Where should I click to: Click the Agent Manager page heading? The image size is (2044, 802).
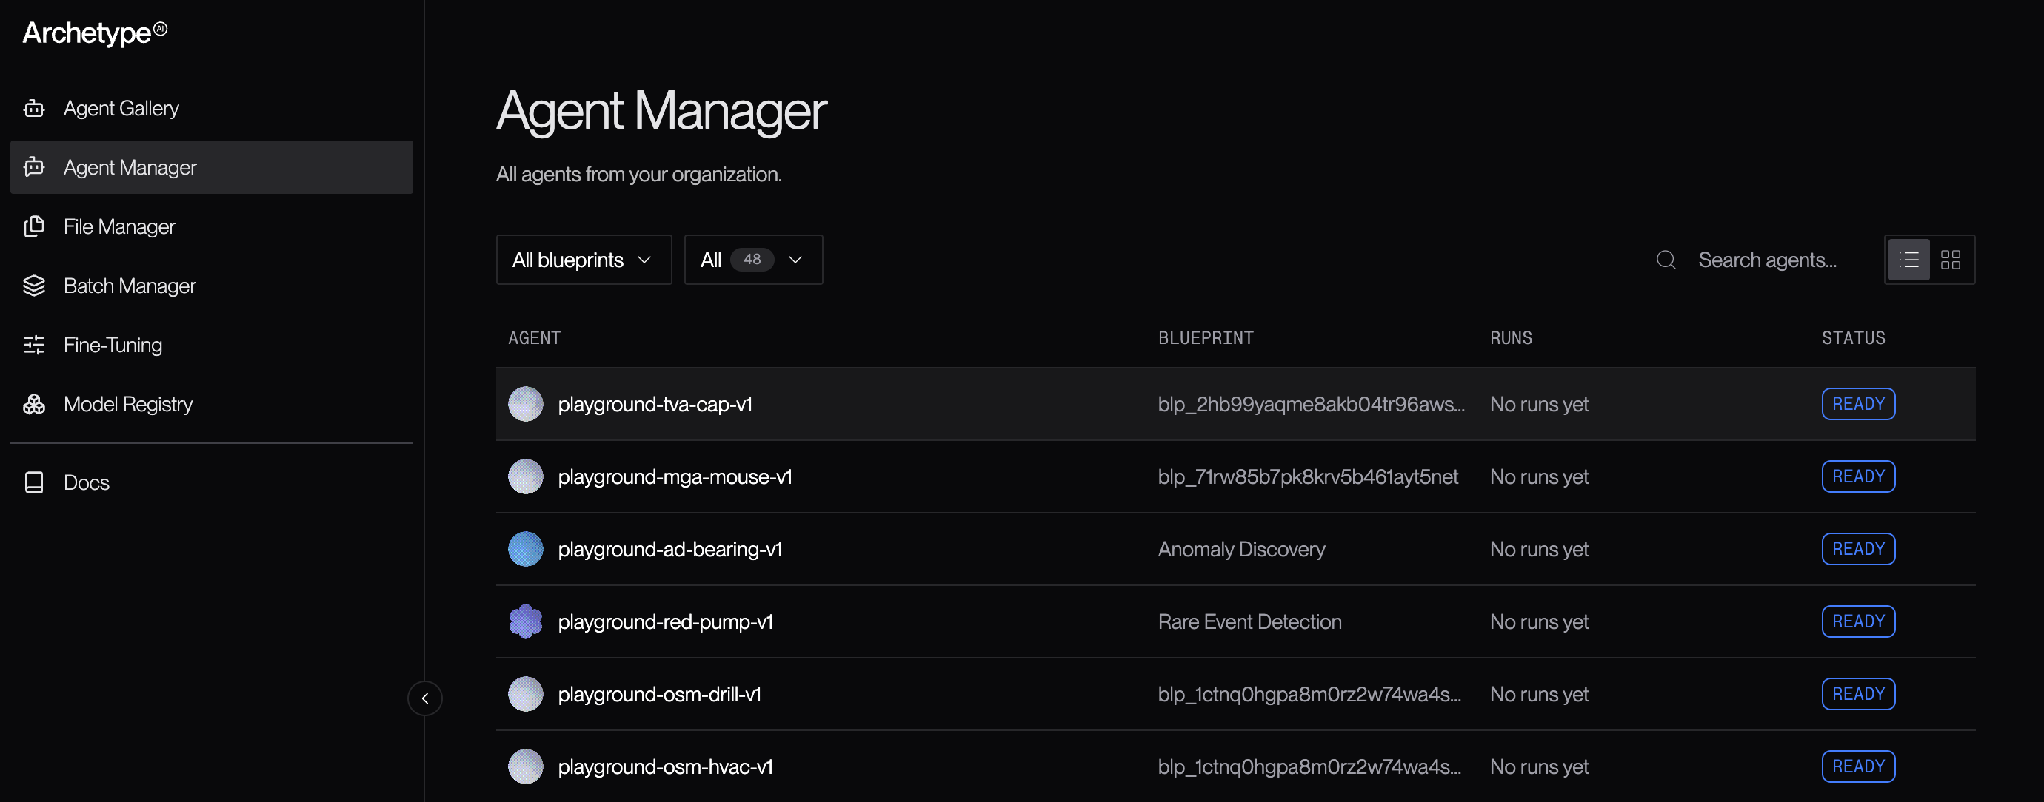pos(661,110)
